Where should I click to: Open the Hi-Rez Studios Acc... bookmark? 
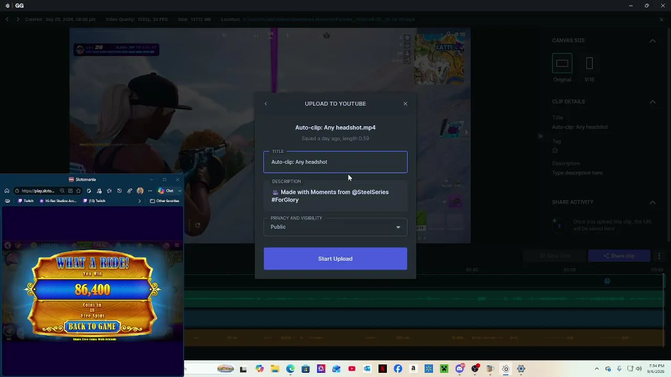point(58,201)
